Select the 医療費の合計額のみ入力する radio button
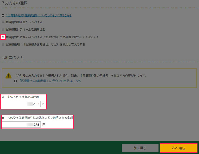 (x=3, y=37)
